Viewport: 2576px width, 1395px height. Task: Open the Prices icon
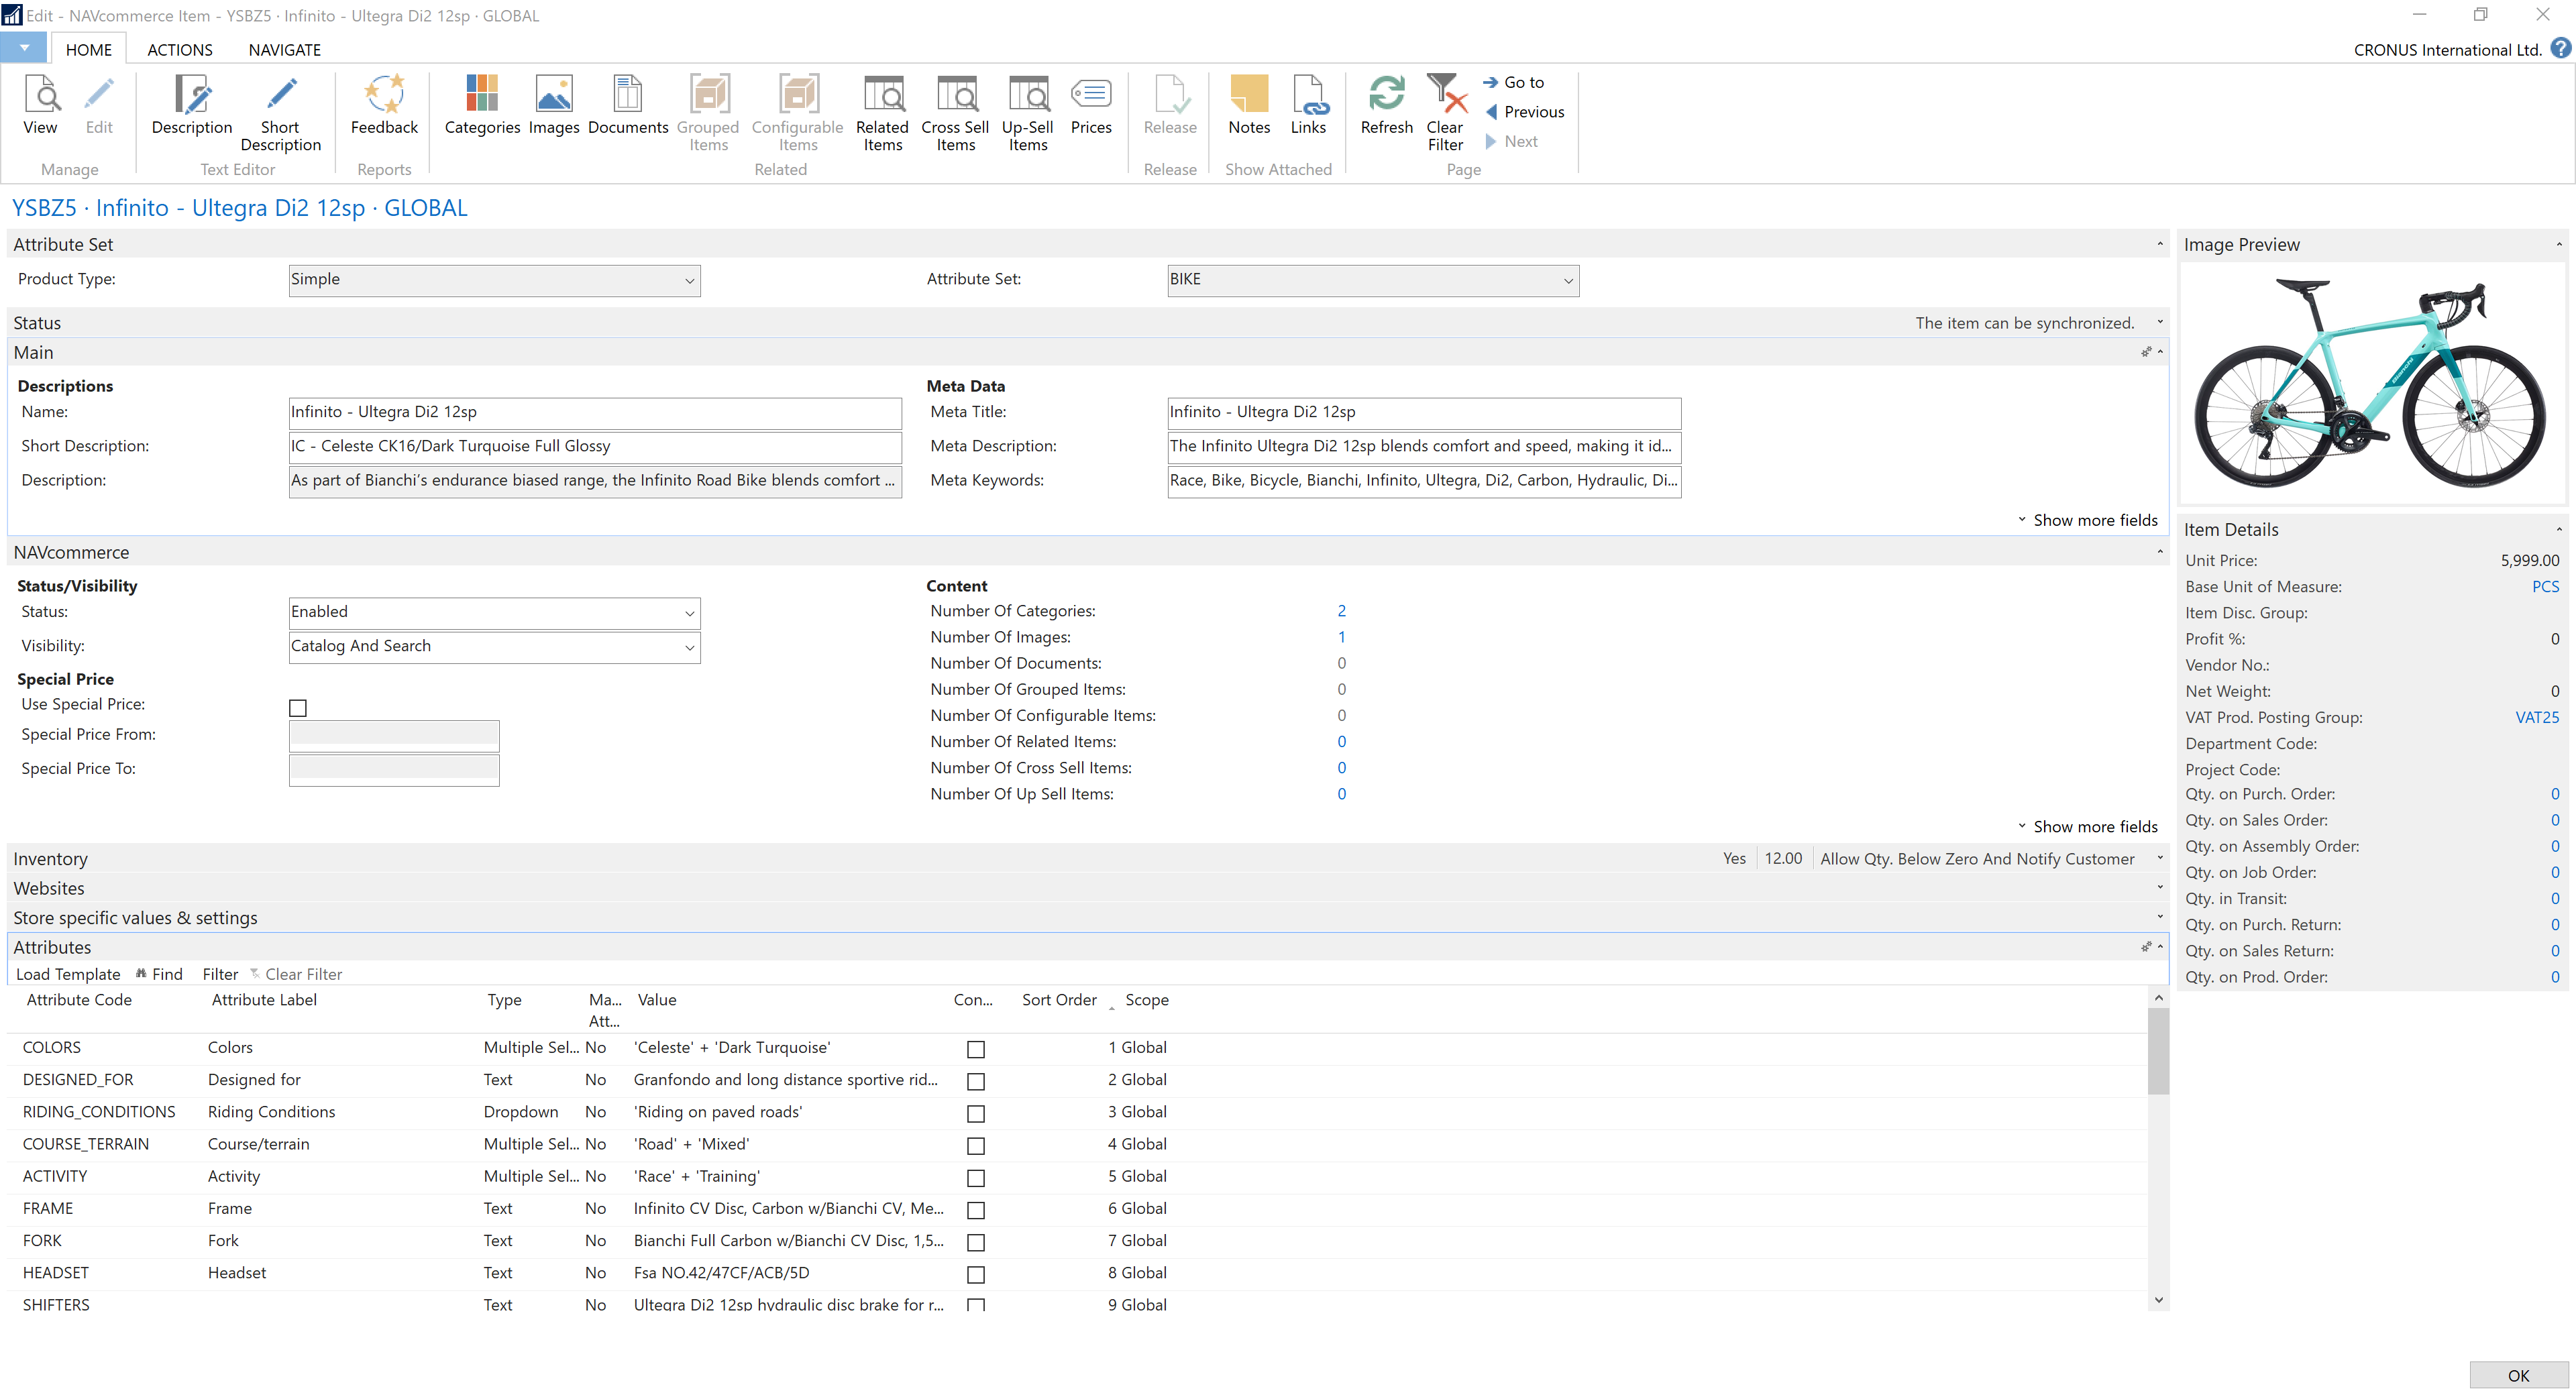1090,105
